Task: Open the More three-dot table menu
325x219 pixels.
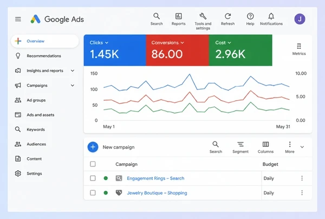Action: (x=290, y=147)
